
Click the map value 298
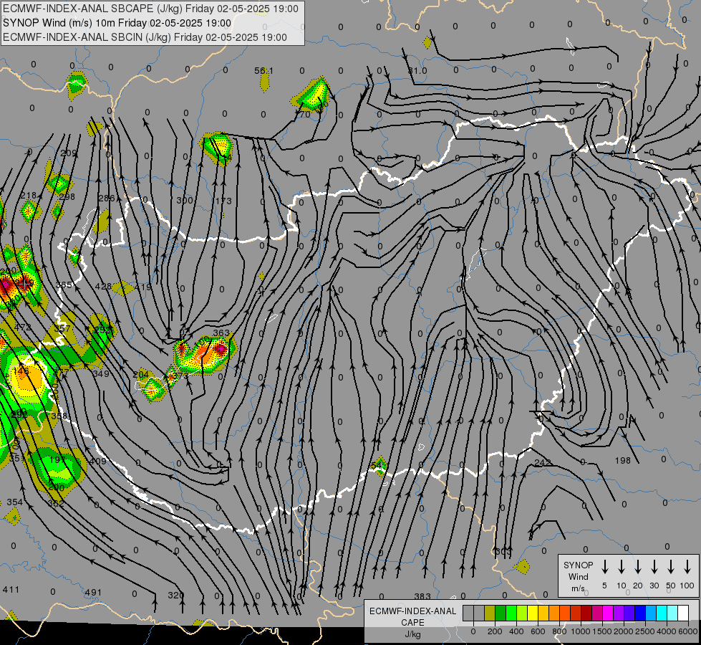(x=67, y=196)
